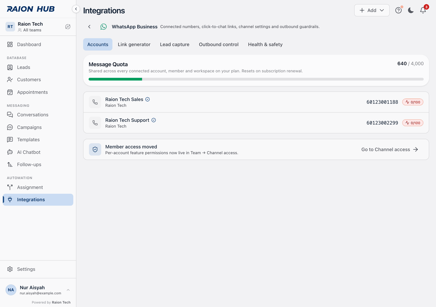
Task: Expand the Add dropdown button
Action: (372, 10)
